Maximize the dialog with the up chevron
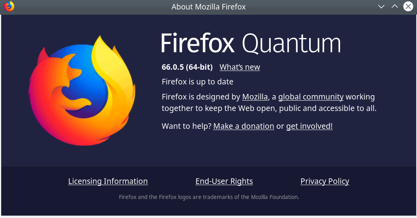Screen dimensions: 417x218 [395, 6]
